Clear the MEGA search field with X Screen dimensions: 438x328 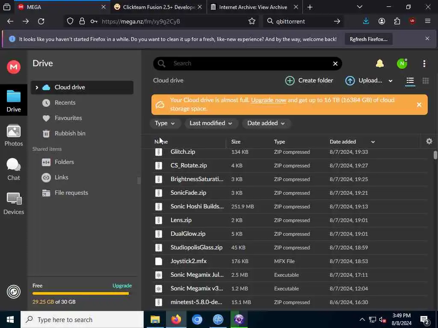pyautogui.click(x=335, y=64)
